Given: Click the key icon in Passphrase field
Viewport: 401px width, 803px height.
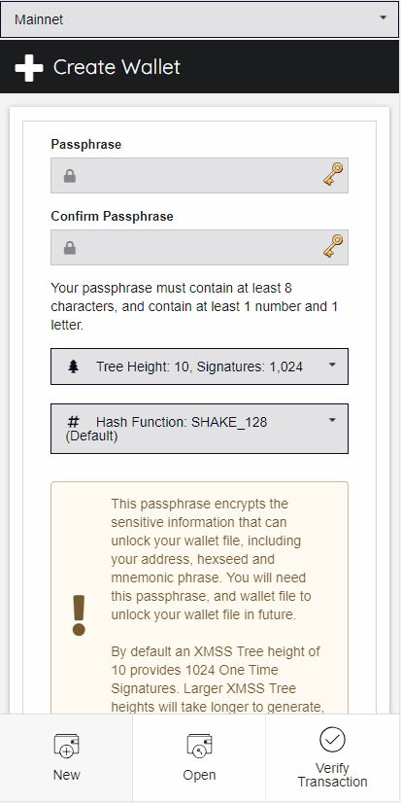Looking at the screenshot, I should (x=333, y=175).
